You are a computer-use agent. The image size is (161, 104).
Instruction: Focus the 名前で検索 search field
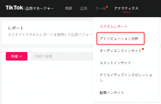62,56
